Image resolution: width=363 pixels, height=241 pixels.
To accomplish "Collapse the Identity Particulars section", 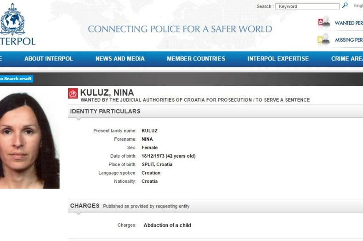I will pos(105,111).
